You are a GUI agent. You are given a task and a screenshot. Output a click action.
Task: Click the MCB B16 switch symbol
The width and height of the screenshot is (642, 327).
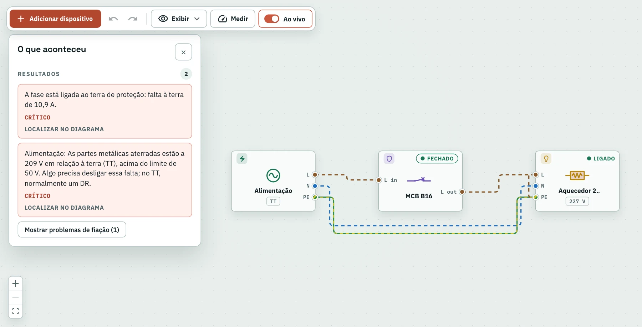[x=419, y=180]
